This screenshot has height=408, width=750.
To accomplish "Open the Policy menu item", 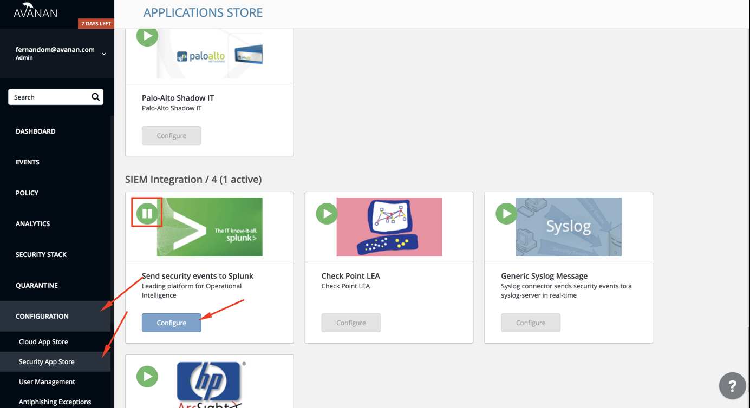I will (x=27, y=193).
